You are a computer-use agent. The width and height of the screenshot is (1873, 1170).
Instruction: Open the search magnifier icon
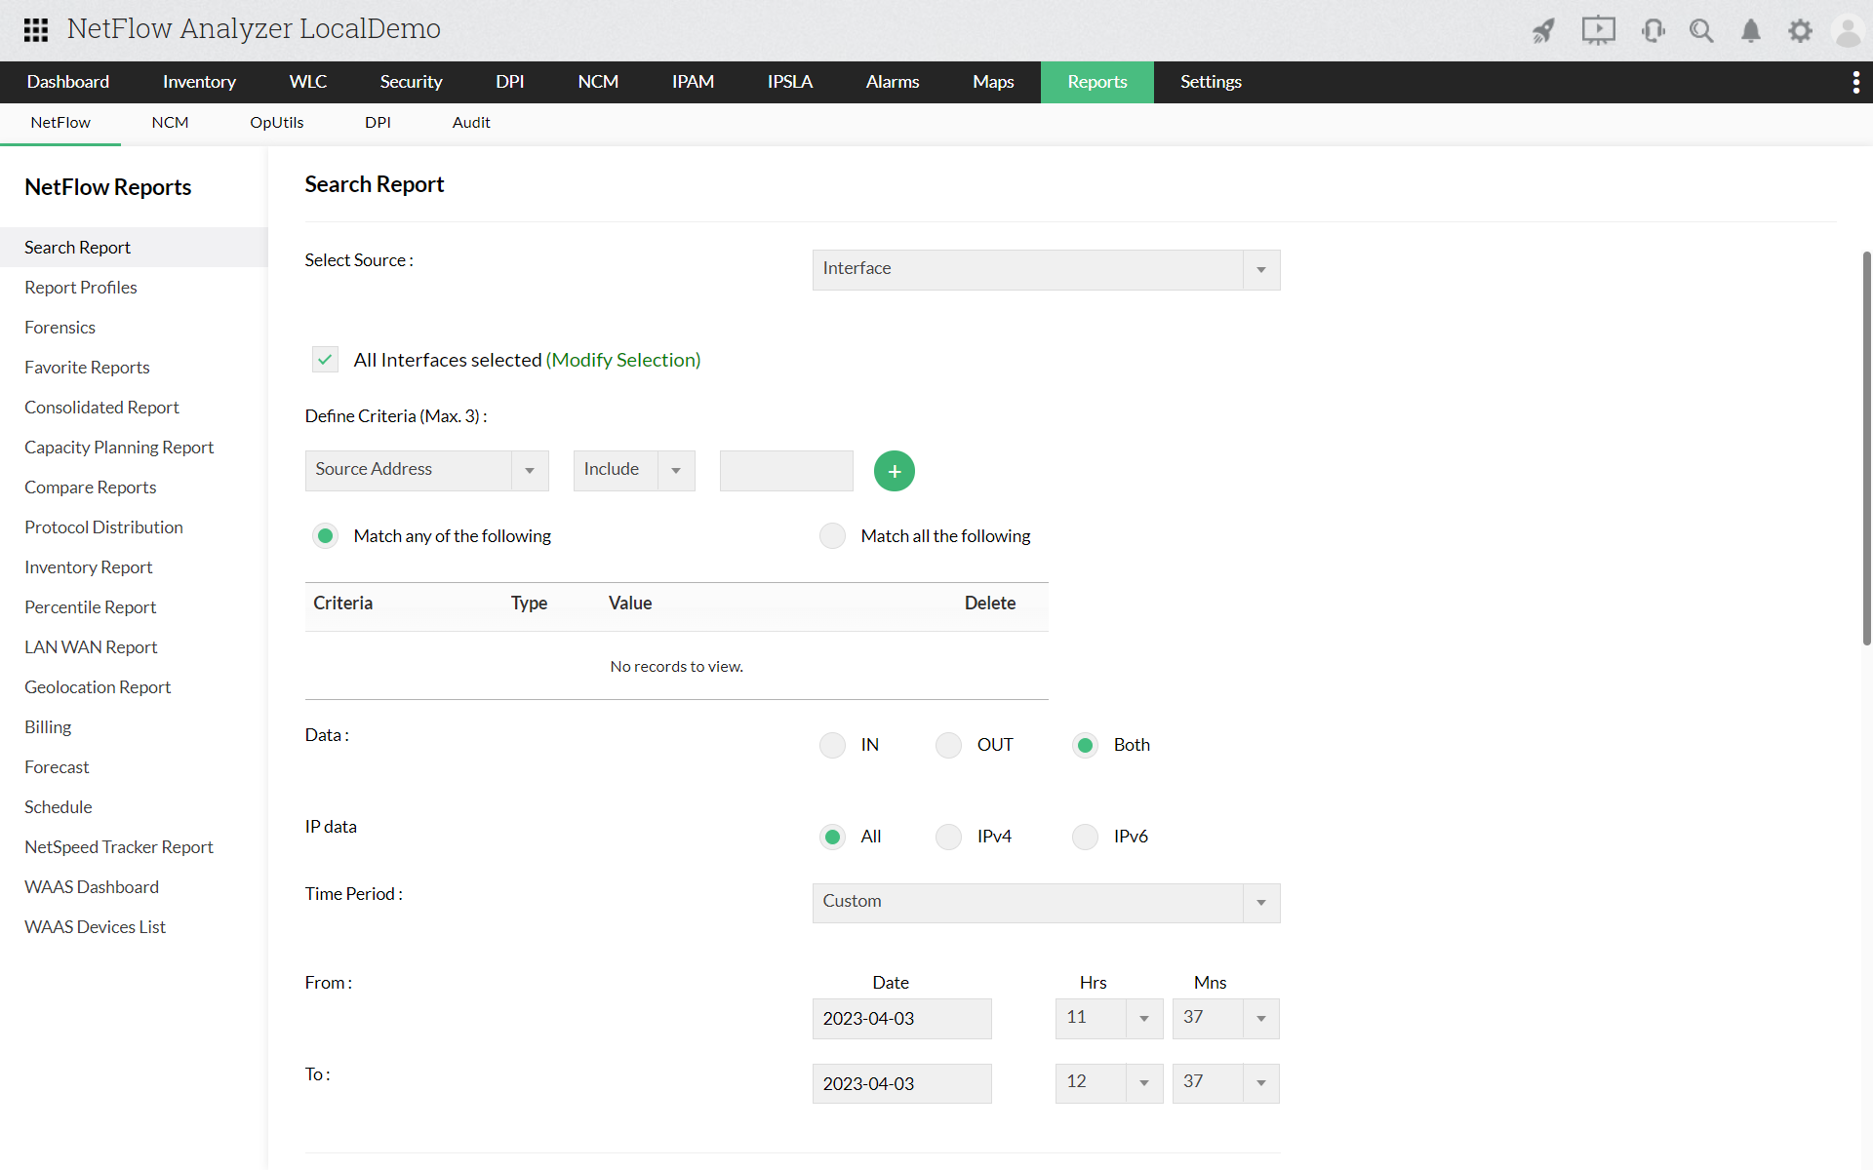click(x=1701, y=30)
